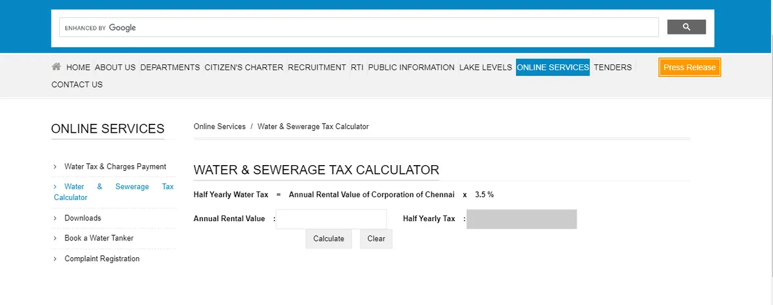This screenshot has width=773, height=305.
Task: Open Complaint Registration sidebar link
Action: (102, 259)
